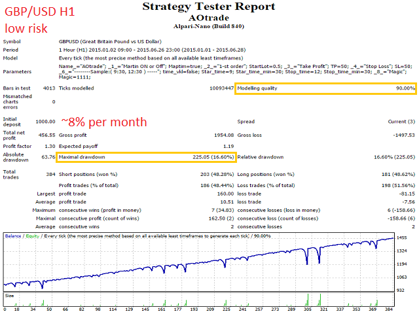Click the chart y-axis label '1194'

[401, 264]
